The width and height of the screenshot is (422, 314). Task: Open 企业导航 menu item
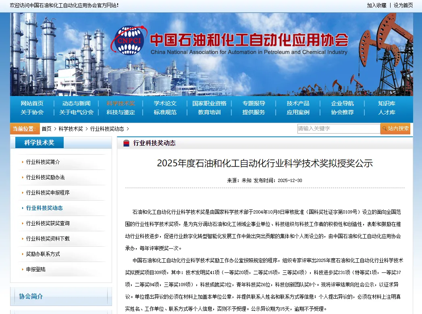point(342,103)
